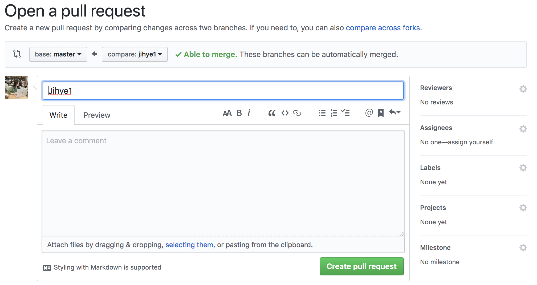Screen dimensions: 537x285
Task: Click the Create pull request button
Action: coord(361,266)
